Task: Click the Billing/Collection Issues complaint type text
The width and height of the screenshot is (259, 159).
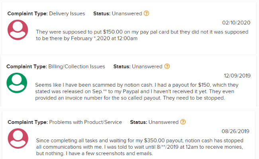Action: 77,66
